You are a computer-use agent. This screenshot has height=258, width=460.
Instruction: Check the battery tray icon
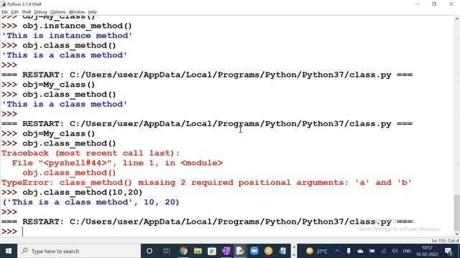(x=372, y=251)
